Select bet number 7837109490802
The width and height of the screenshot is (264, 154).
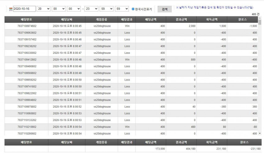click(27, 67)
